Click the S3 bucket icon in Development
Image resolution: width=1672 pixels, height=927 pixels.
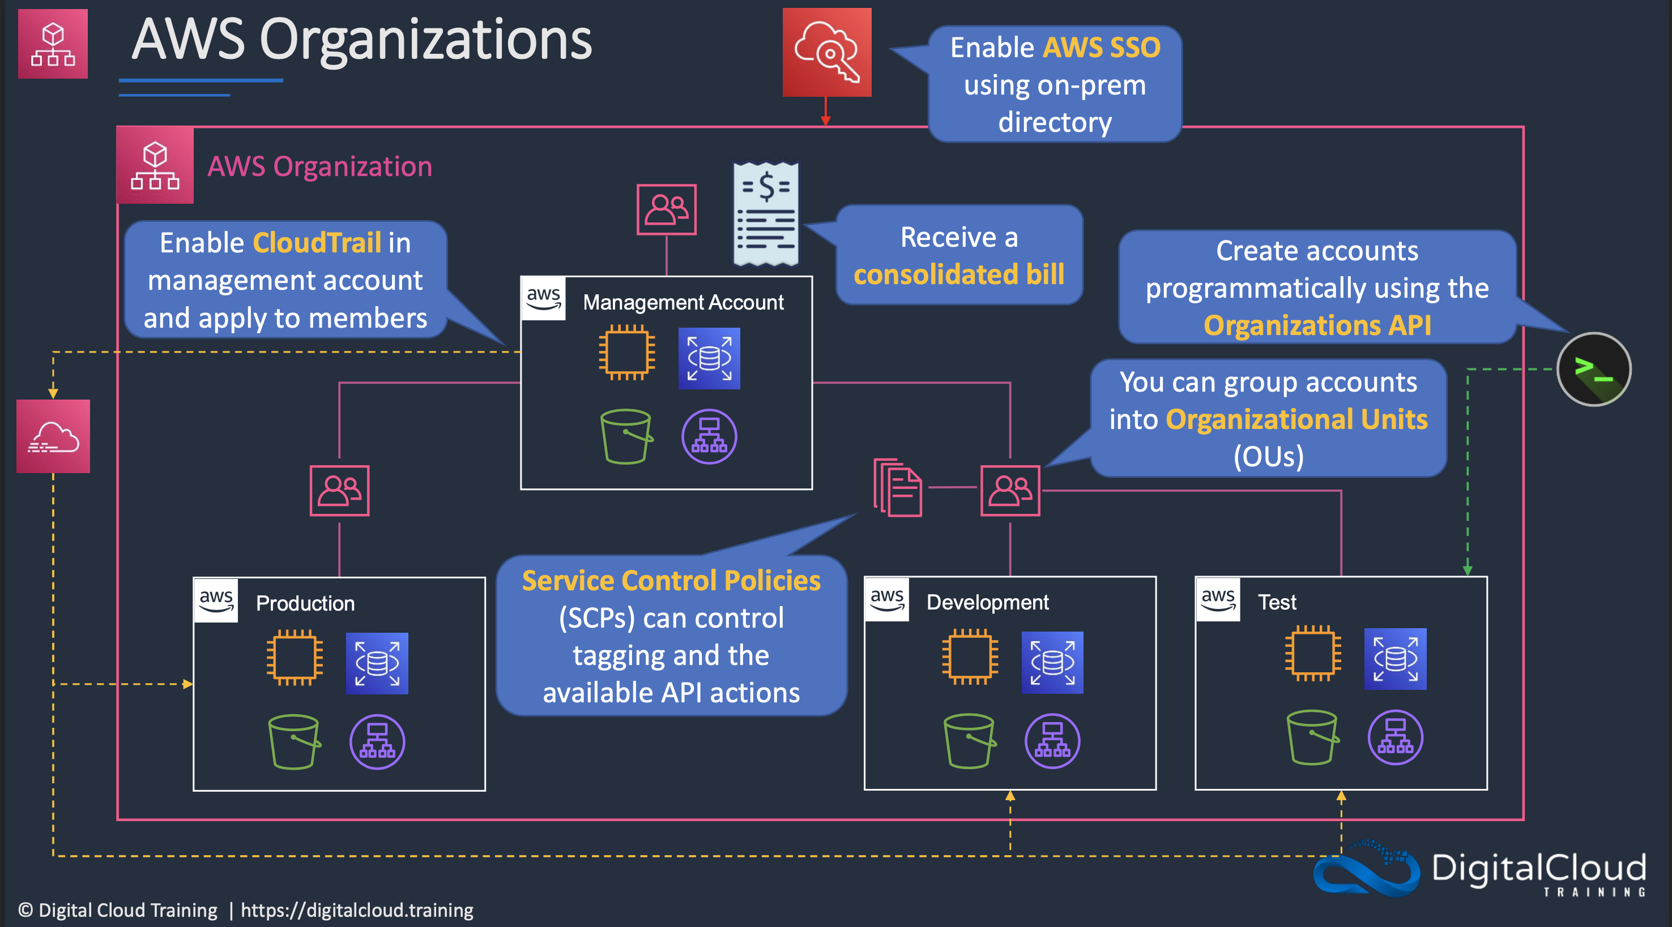[970, 741]
